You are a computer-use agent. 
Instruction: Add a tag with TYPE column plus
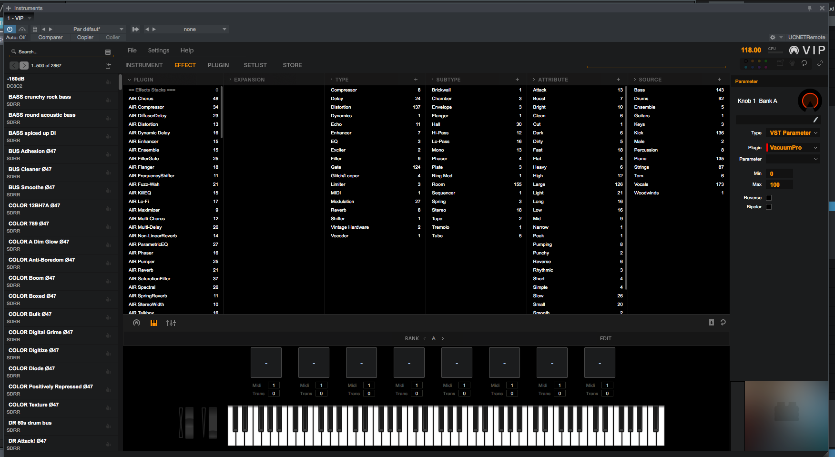[416, 80]
